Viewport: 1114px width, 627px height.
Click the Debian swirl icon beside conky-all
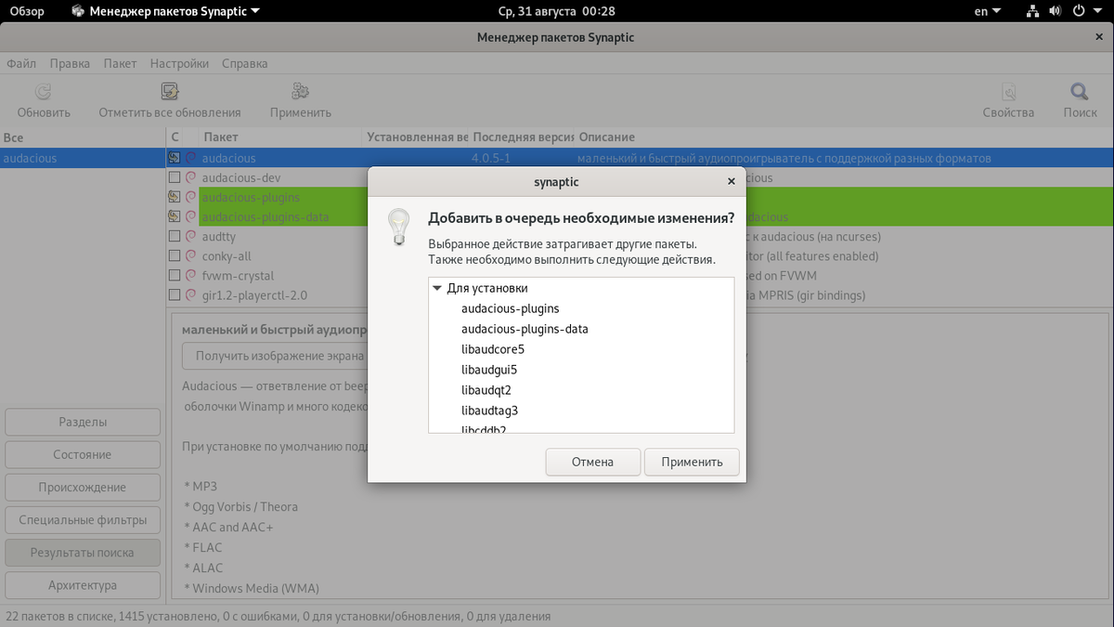[191, 256]
